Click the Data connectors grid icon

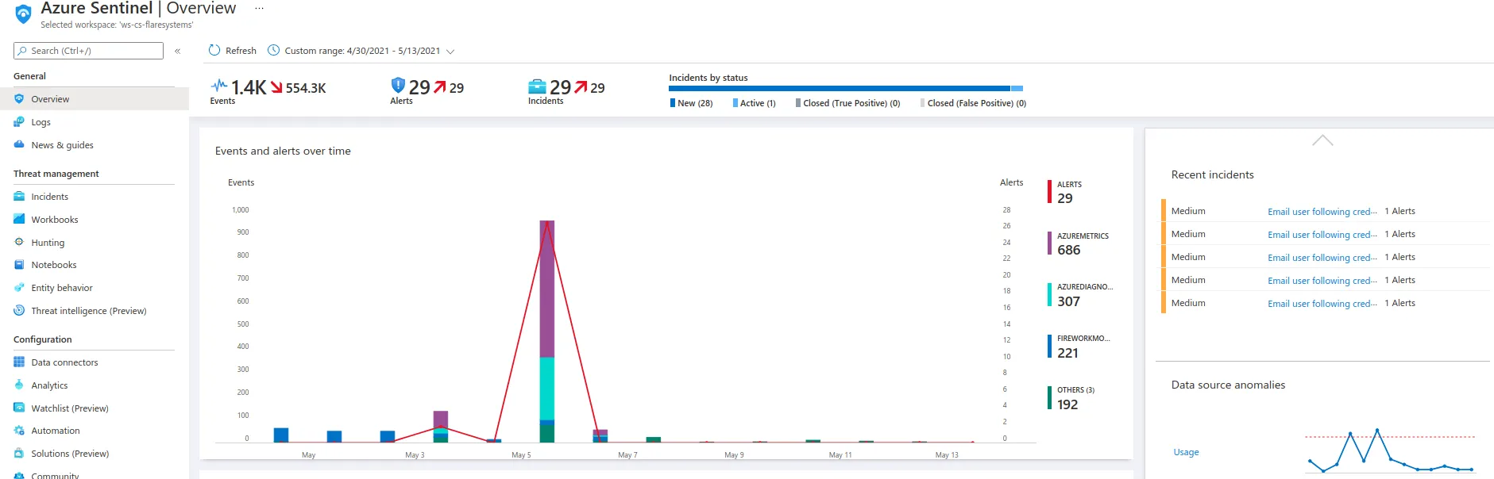[19, 362]
